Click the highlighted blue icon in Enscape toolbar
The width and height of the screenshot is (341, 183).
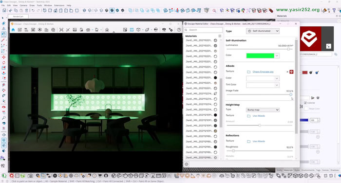pos(132,30)
